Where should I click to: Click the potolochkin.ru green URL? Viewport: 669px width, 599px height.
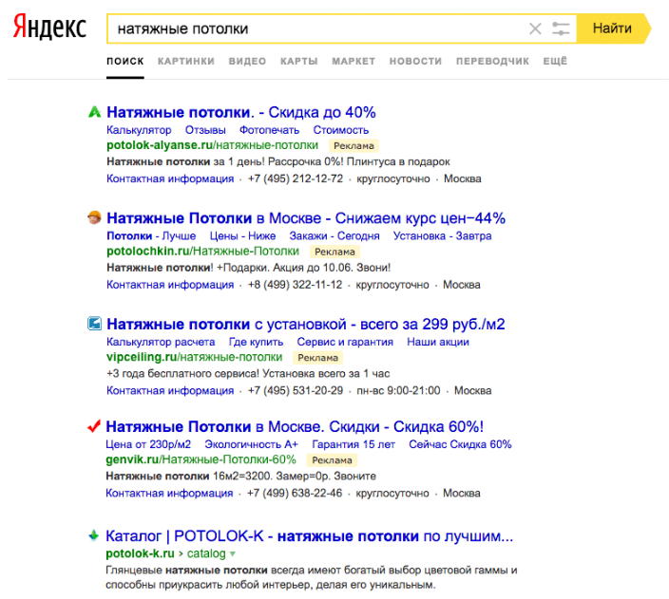click(202, 252)
